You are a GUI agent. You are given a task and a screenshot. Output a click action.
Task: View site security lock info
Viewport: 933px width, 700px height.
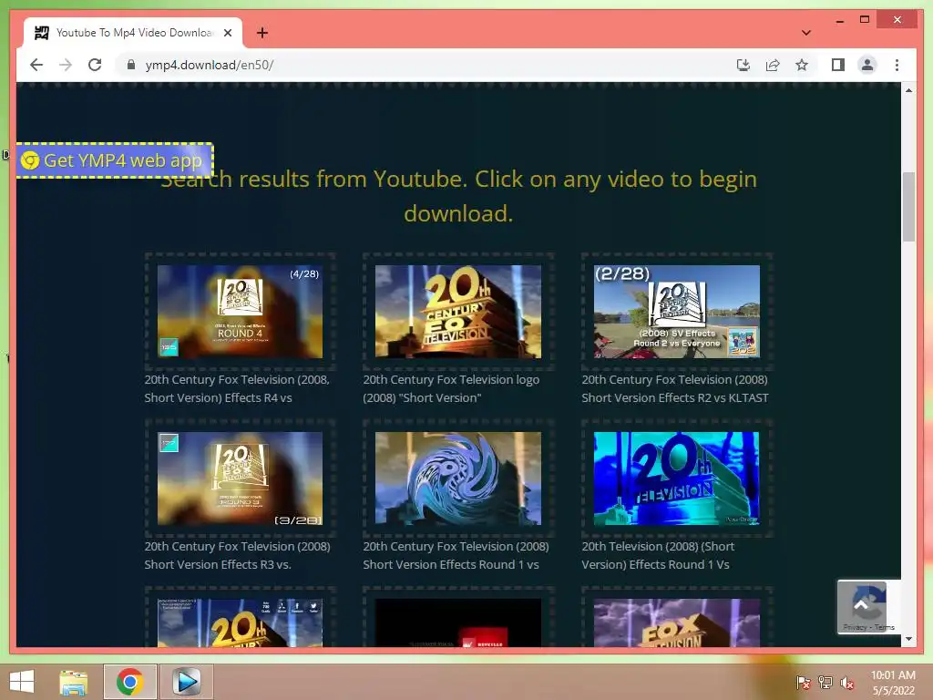[x=131, y=65]
